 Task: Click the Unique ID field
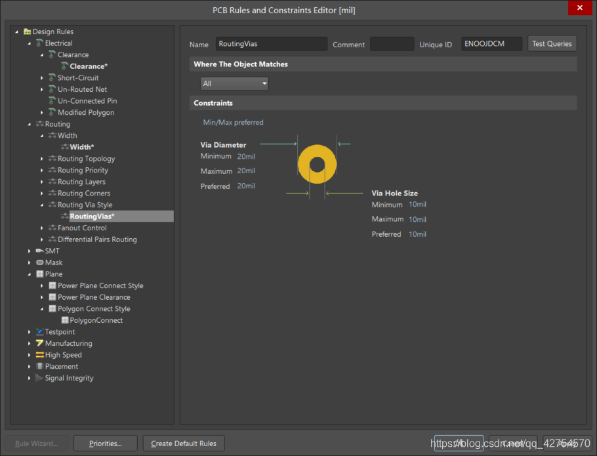pyautogui.click(x=491, y=44)
